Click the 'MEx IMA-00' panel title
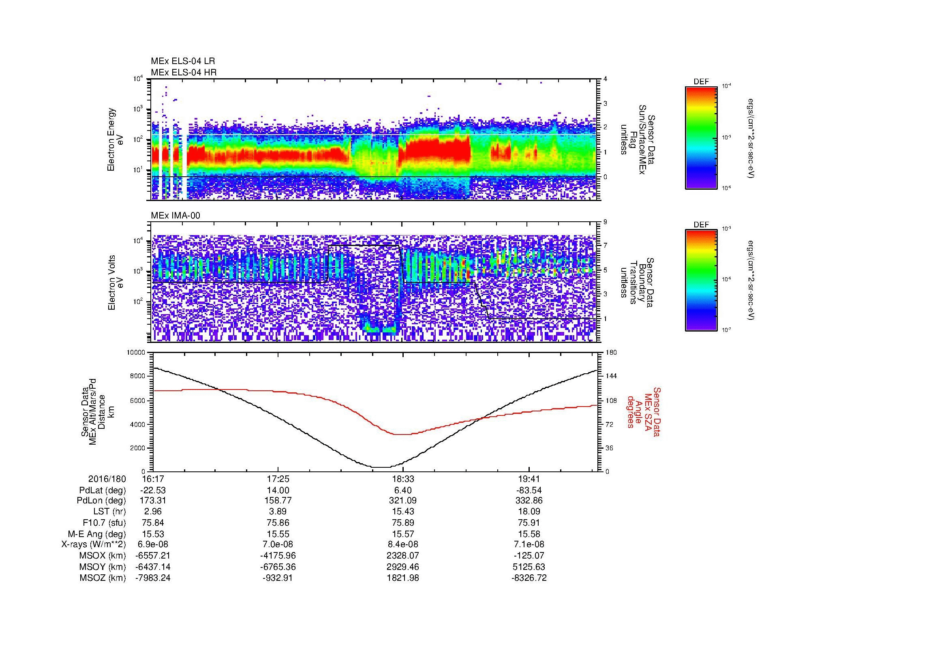 tap(175, 216)
